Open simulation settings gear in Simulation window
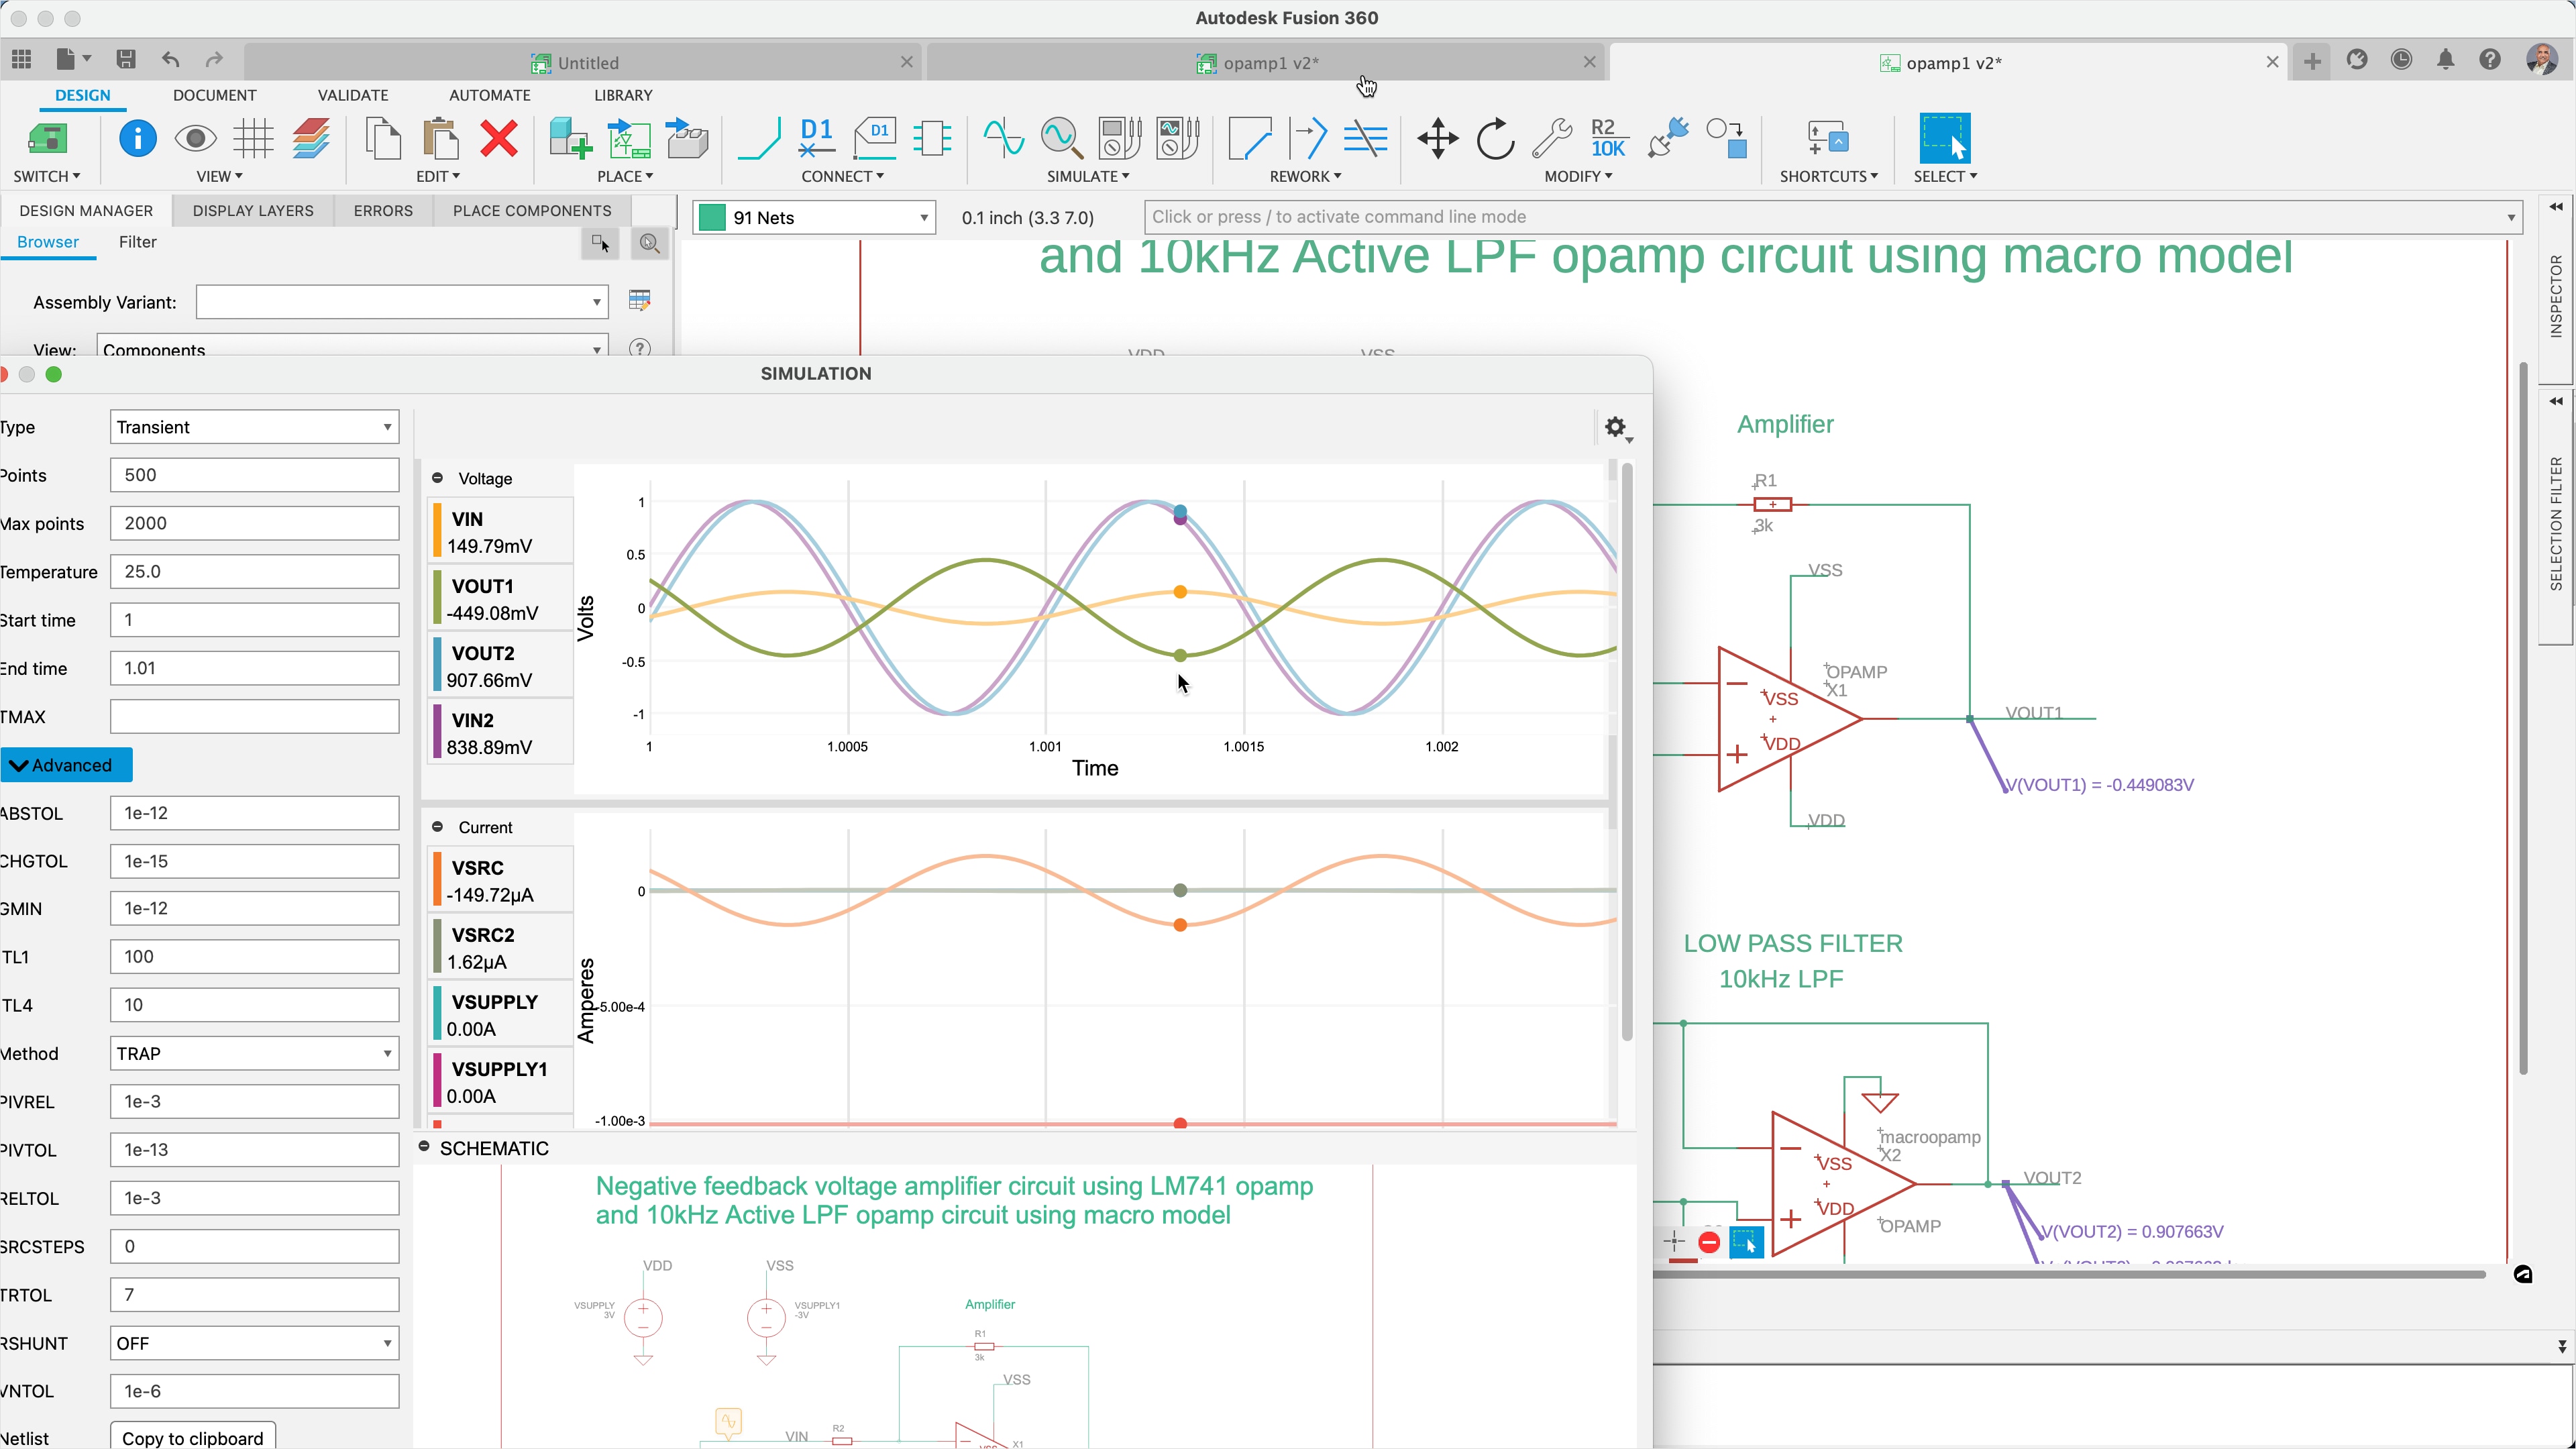This screenshot has width=2576, height=1449. [1614, 427]
